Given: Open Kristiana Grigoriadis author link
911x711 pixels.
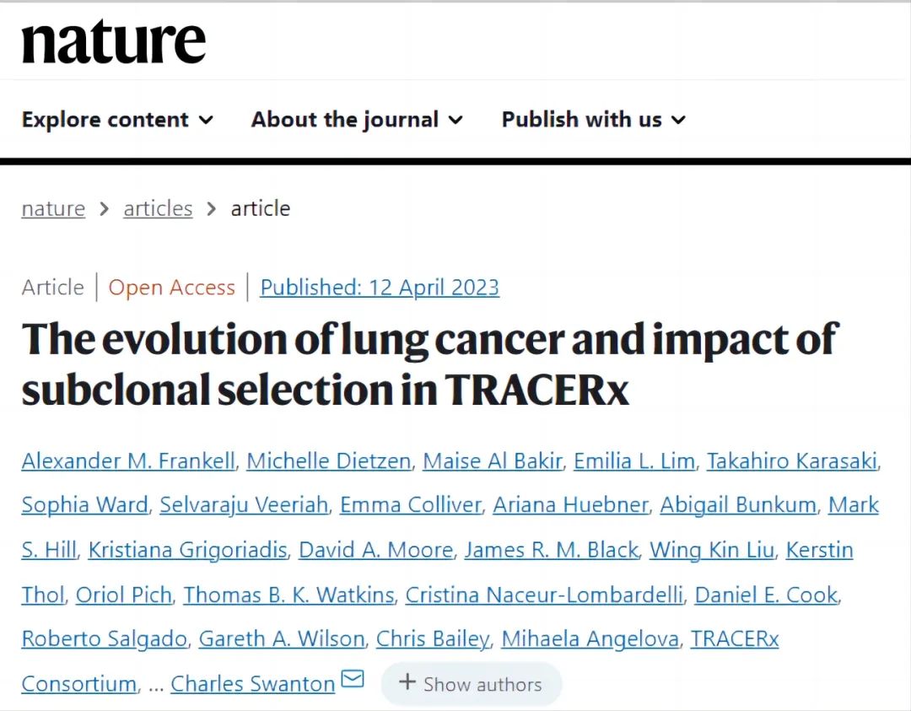Looking at the screenshot, I should 187,550.
